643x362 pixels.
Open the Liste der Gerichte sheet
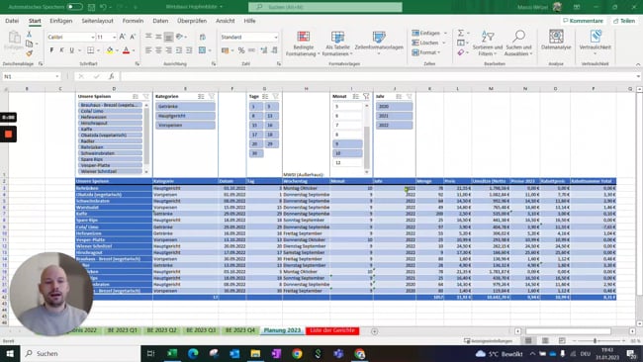pyautogui.click(x=332, y=330)
